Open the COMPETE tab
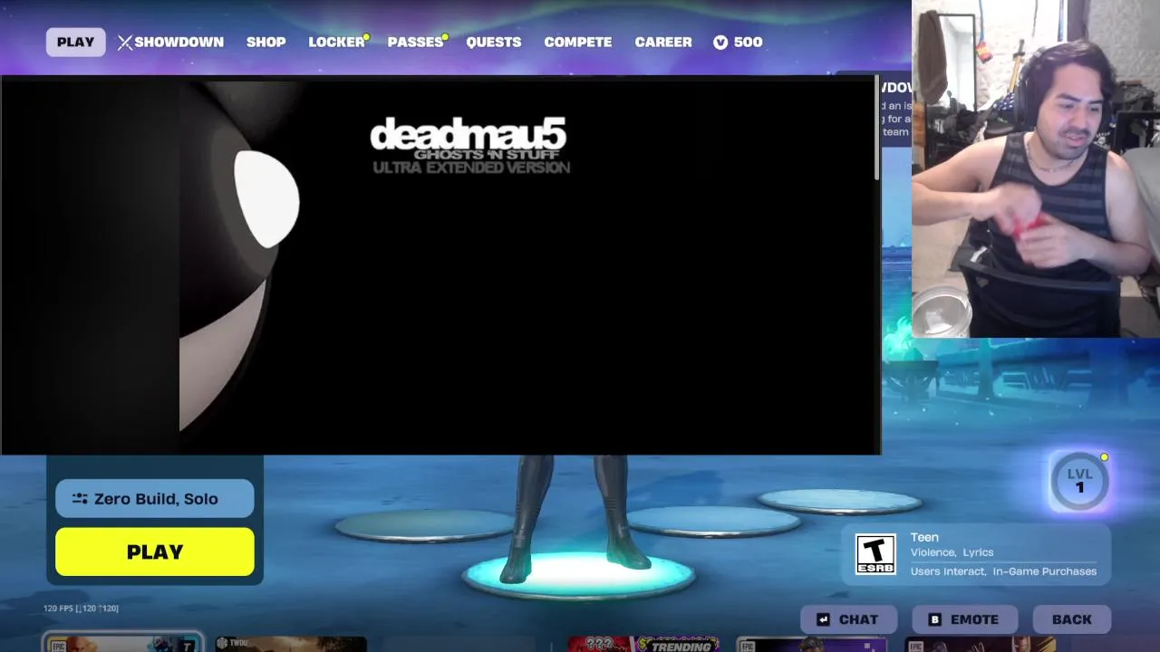Image resolution: width=1160 pixels, height=652 pixels. [x=578, y=42]
